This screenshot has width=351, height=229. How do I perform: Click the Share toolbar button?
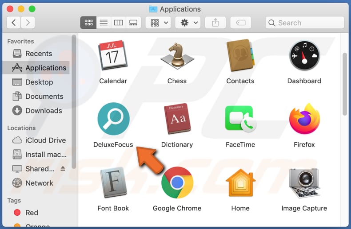[x=216, y=23]
